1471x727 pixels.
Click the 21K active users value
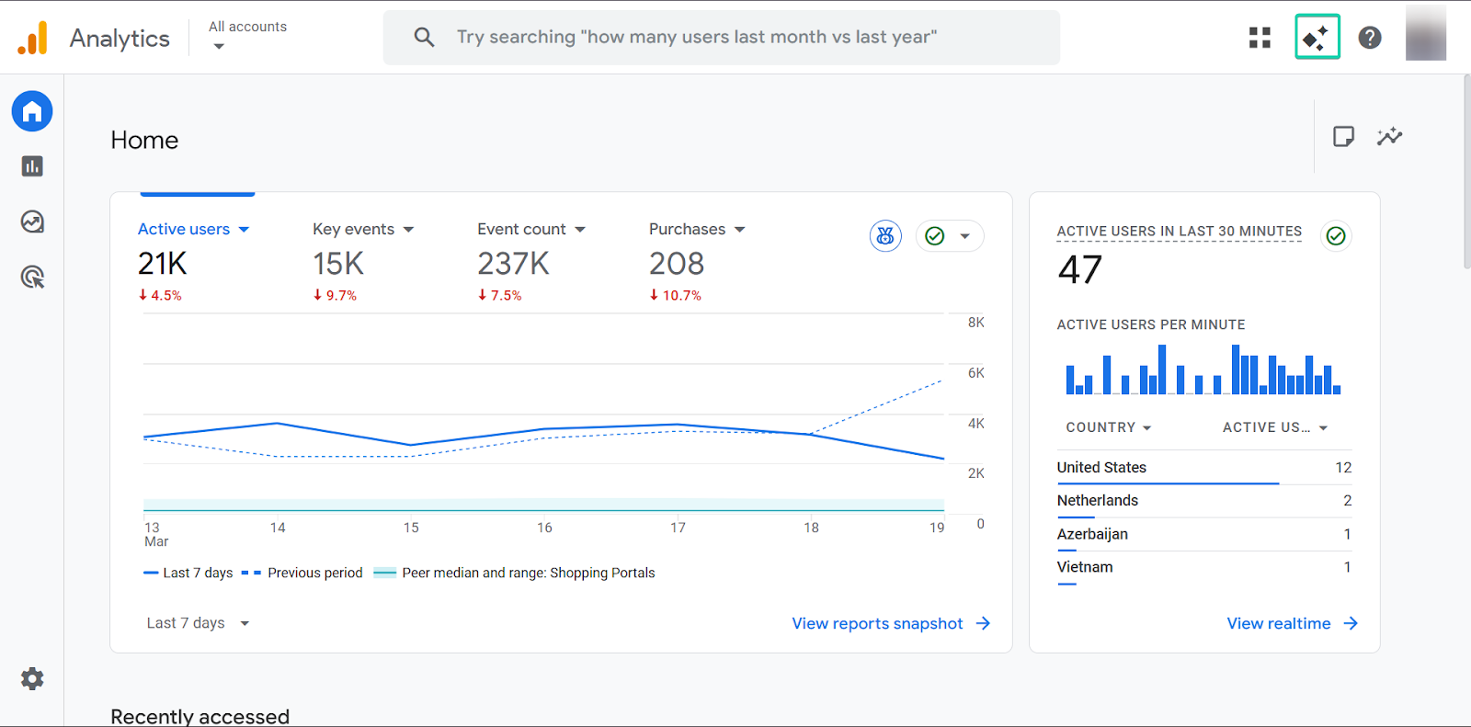163,264
